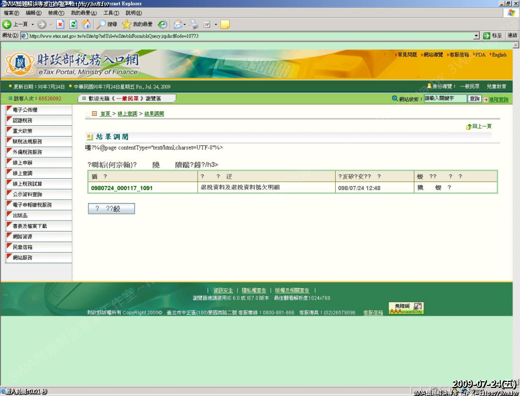
Task: Click the AAA accessibility badge in footer
Action: click(406, 308)
